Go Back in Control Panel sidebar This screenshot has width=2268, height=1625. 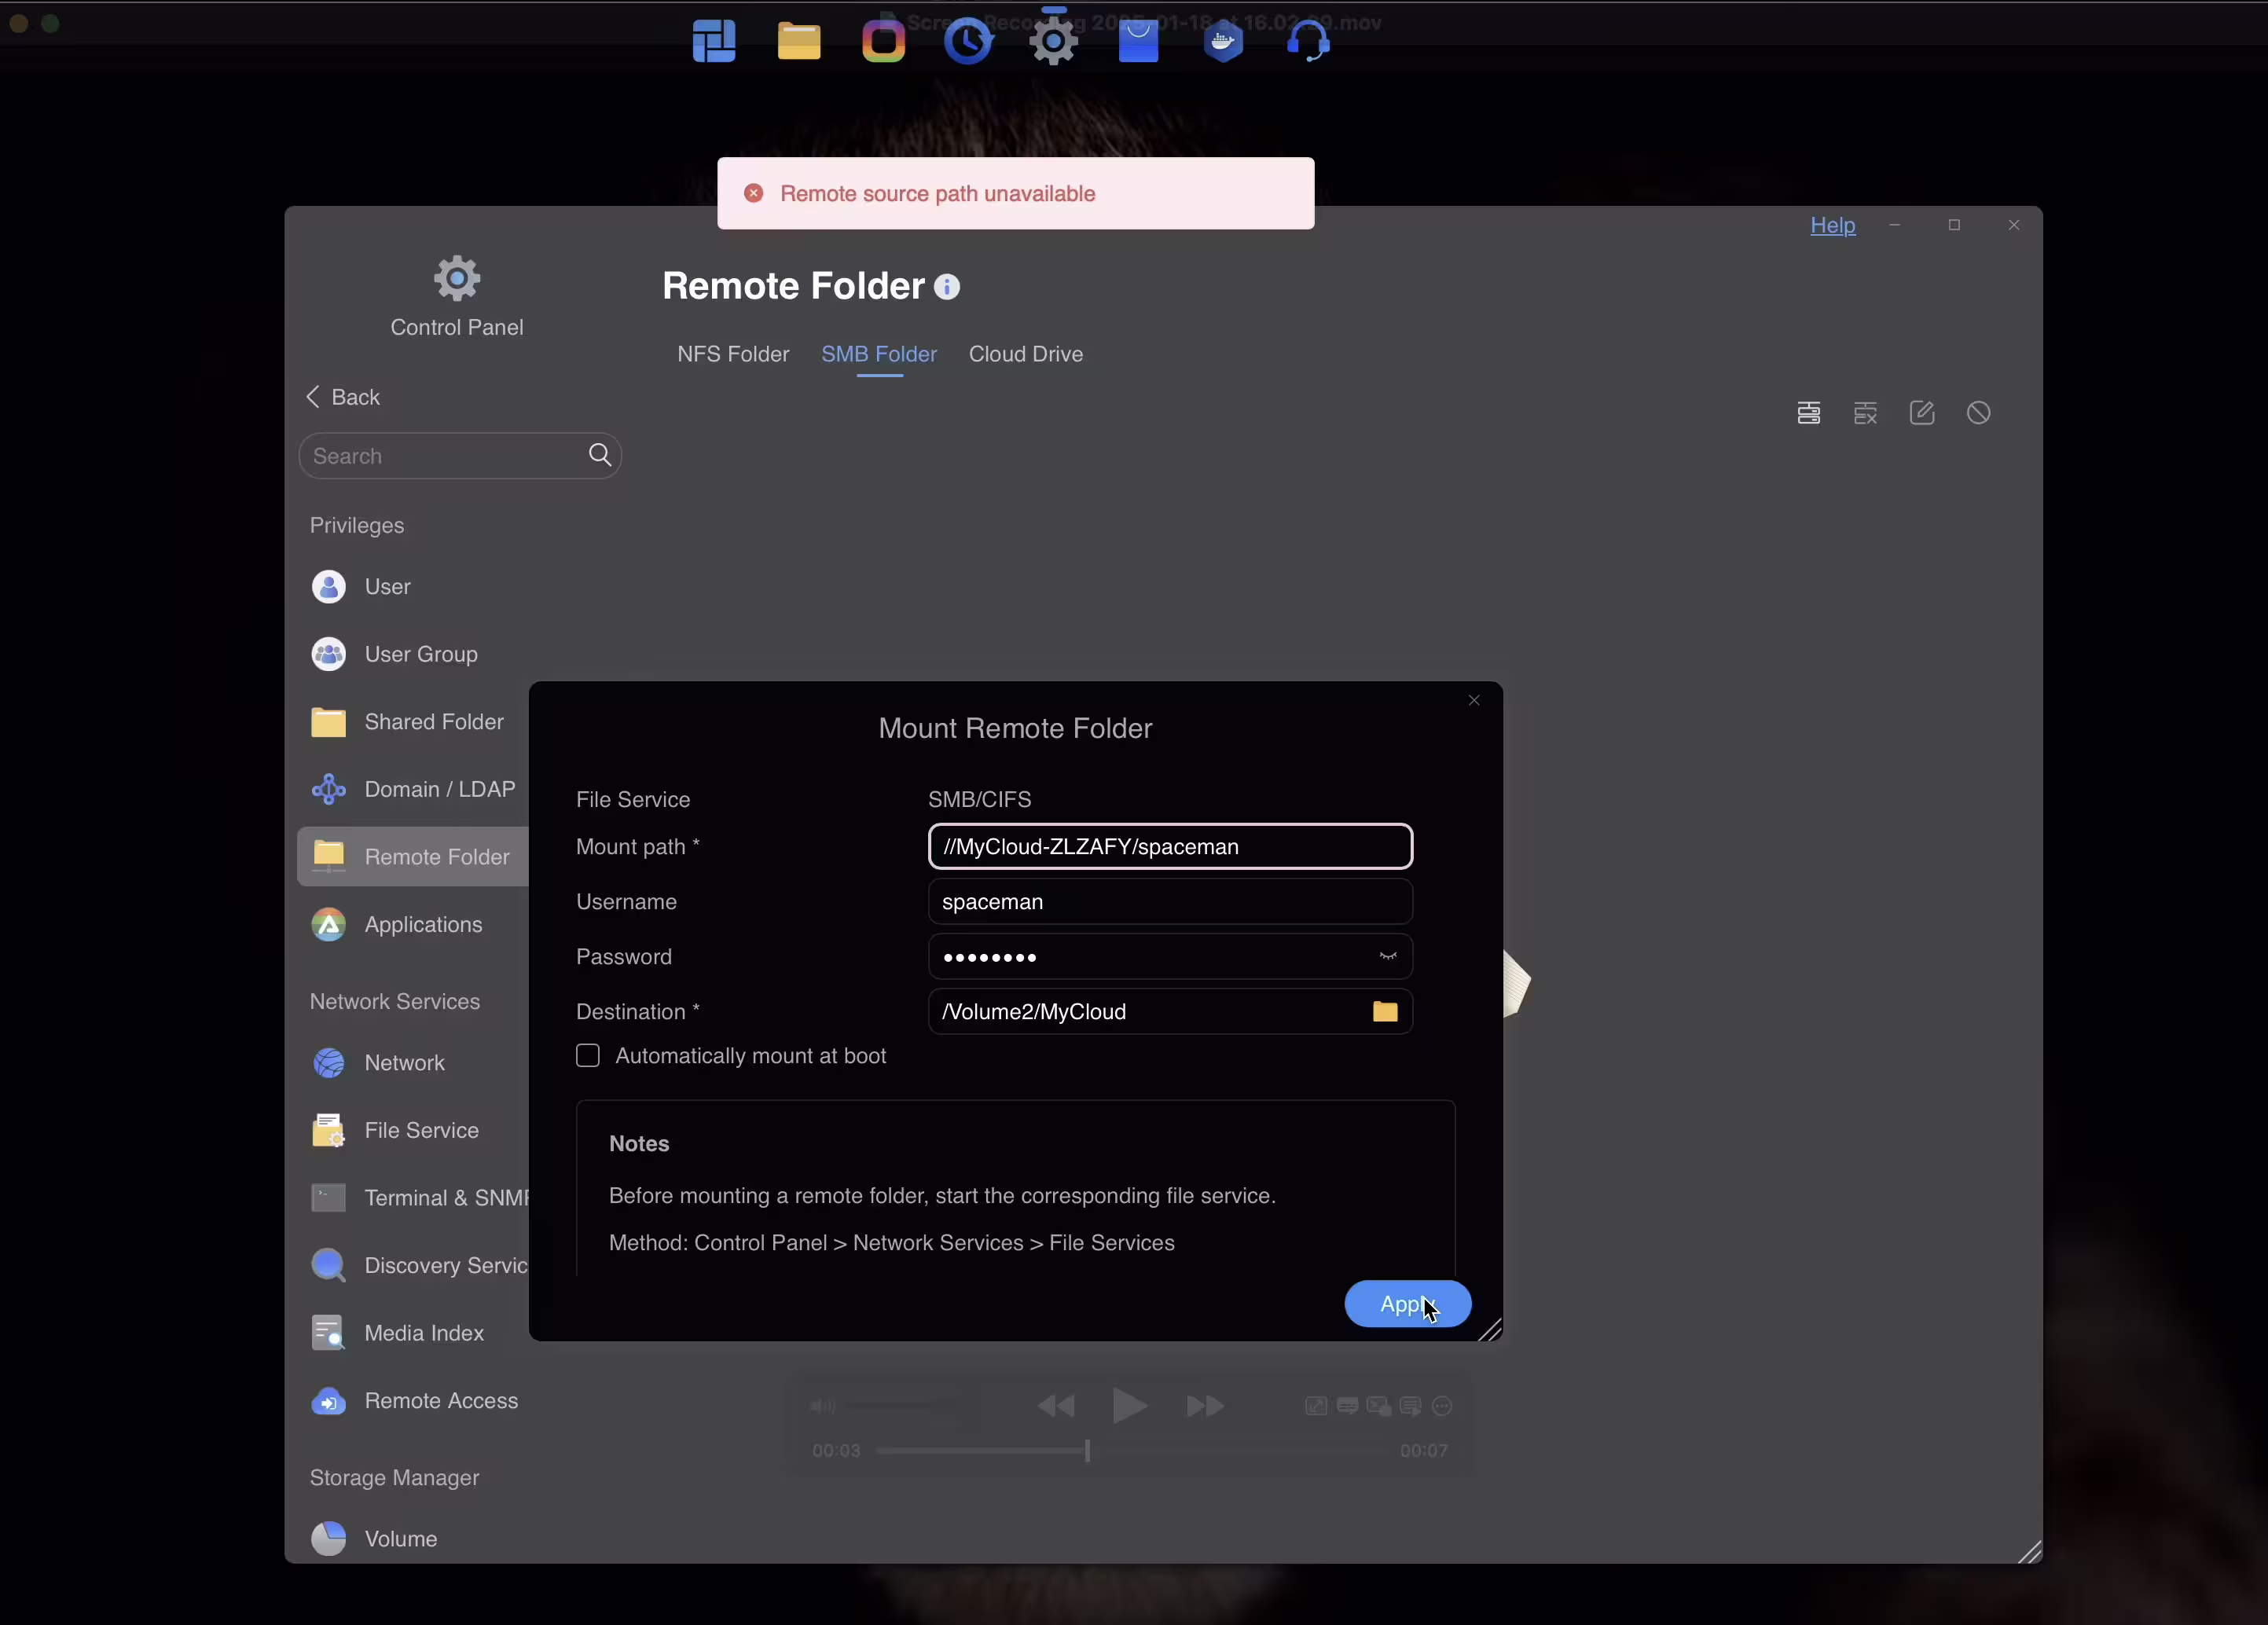tap(343, 397)
